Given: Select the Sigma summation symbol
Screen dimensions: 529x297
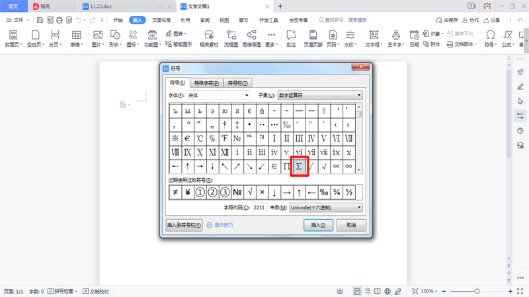Looking at the screenshot, I should pyautogui.click(x=299, y=166).
